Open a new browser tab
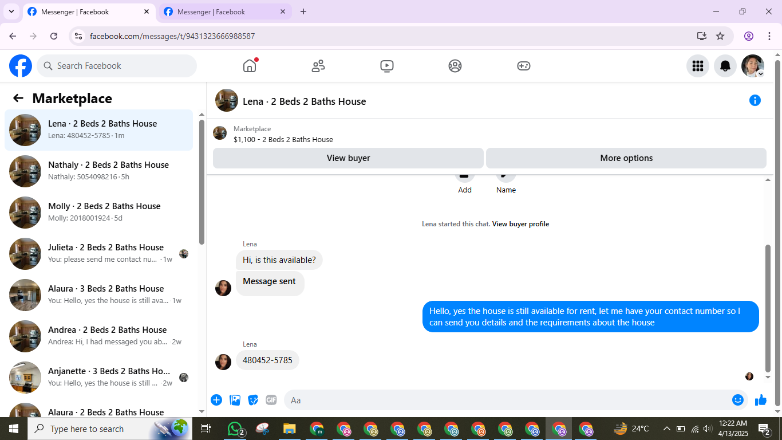The image size is (782, 440). pyautogui.click(x=303, y=12)
